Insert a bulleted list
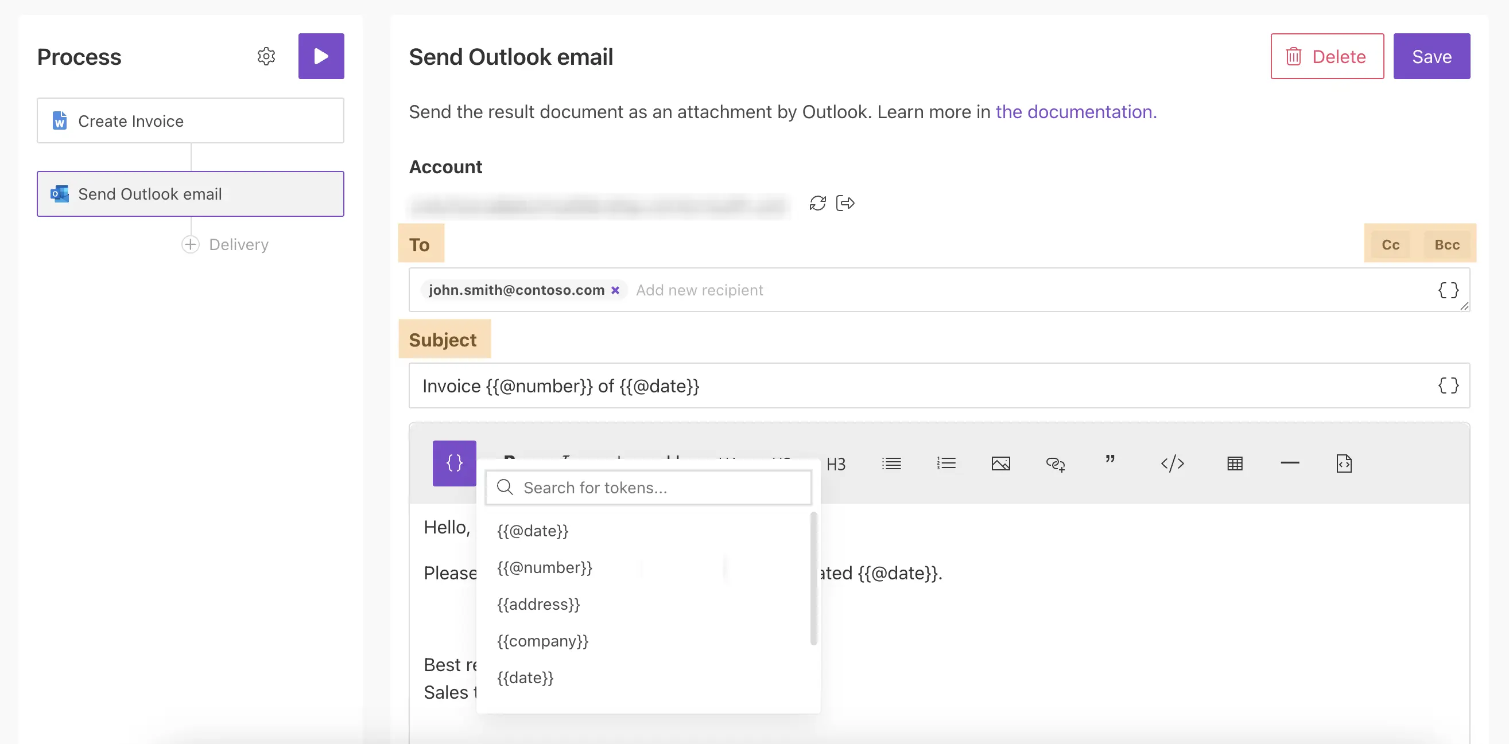Image resolution: width=1509 pixels, height=744 pixels. 891,464
